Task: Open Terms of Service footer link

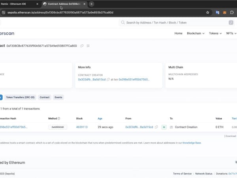Action: (x=182, y=174)
